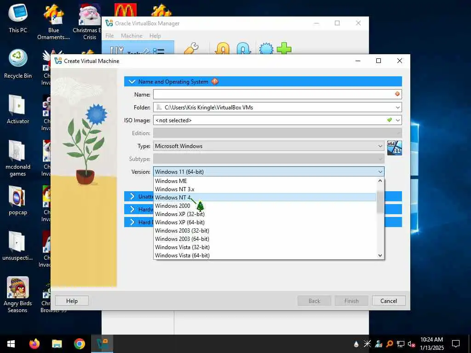Screen dimensions: 471x353
Task: Click the muted volume icon in system tray
Action: click(411, 344)
